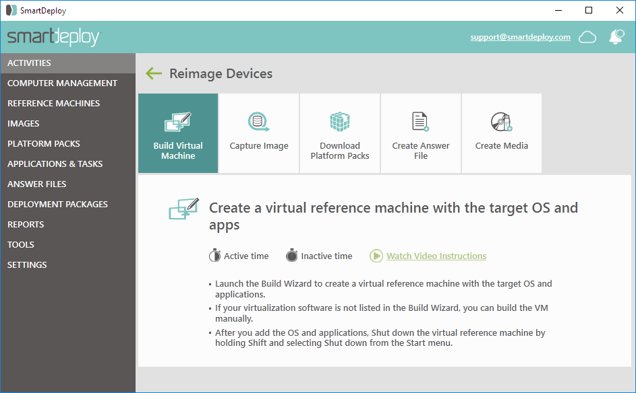Click the Reimage Devices heading
Screen dimensions: 636x393
point(221,73)
